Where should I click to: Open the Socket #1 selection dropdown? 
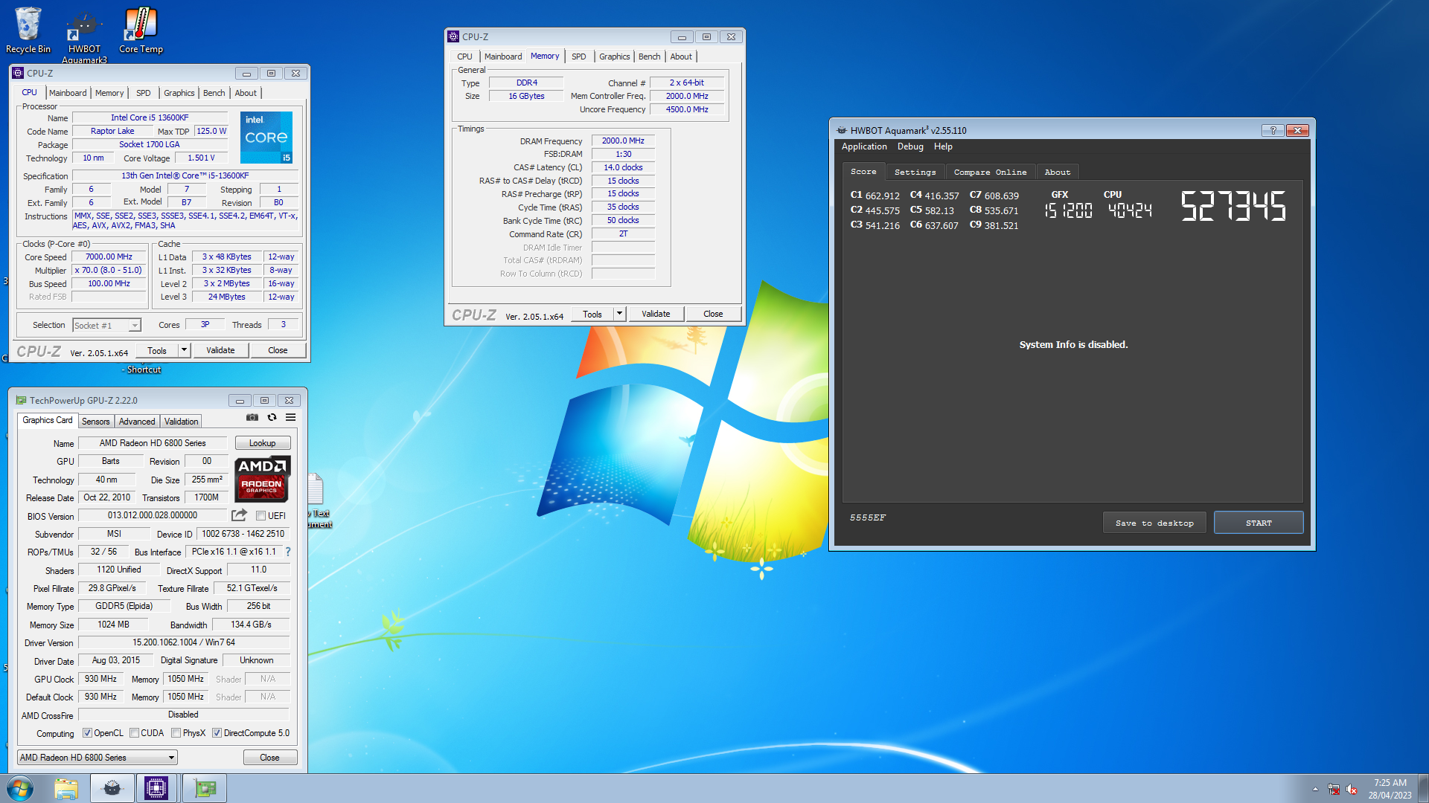pyautogui.click(x=106, y=326)
